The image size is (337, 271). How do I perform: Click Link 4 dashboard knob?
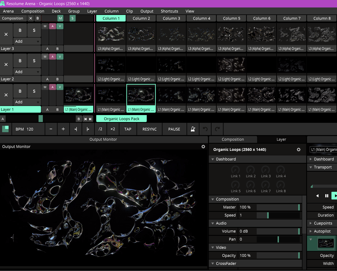coord(281,170)
